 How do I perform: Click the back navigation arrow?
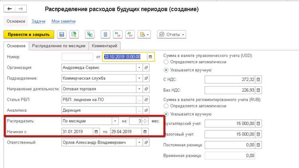coord(9,9)
